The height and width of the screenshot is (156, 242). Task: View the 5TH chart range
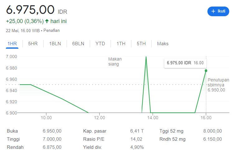point(141,44)
